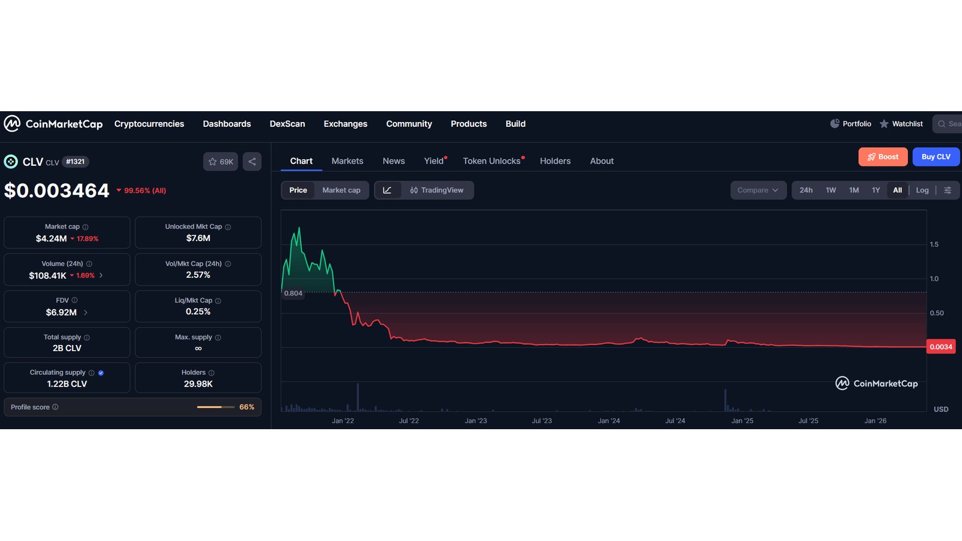Show Unlocked Mkt Cap info icon
Viewport: 962px width, 541px height.
point(228,227)
